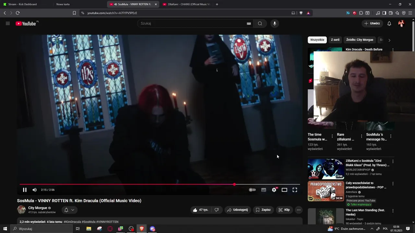Toggle autoplay switch in the player
Image resolution: width=415 pixels, height=233 pixels.
pyautogui.click(x=252, y=190)
